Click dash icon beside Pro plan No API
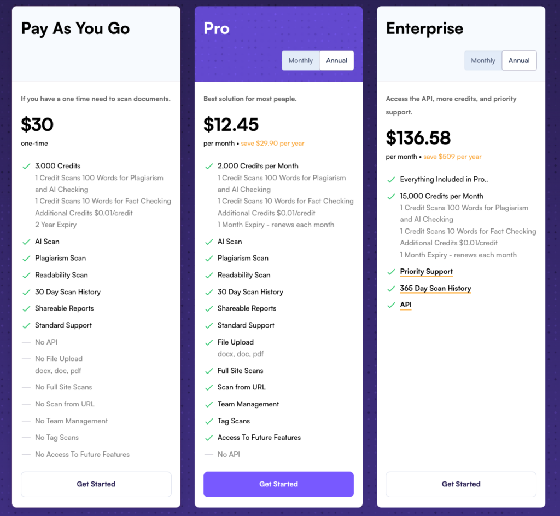This screenshot has height=516, width=560. [x=209, y=455]
